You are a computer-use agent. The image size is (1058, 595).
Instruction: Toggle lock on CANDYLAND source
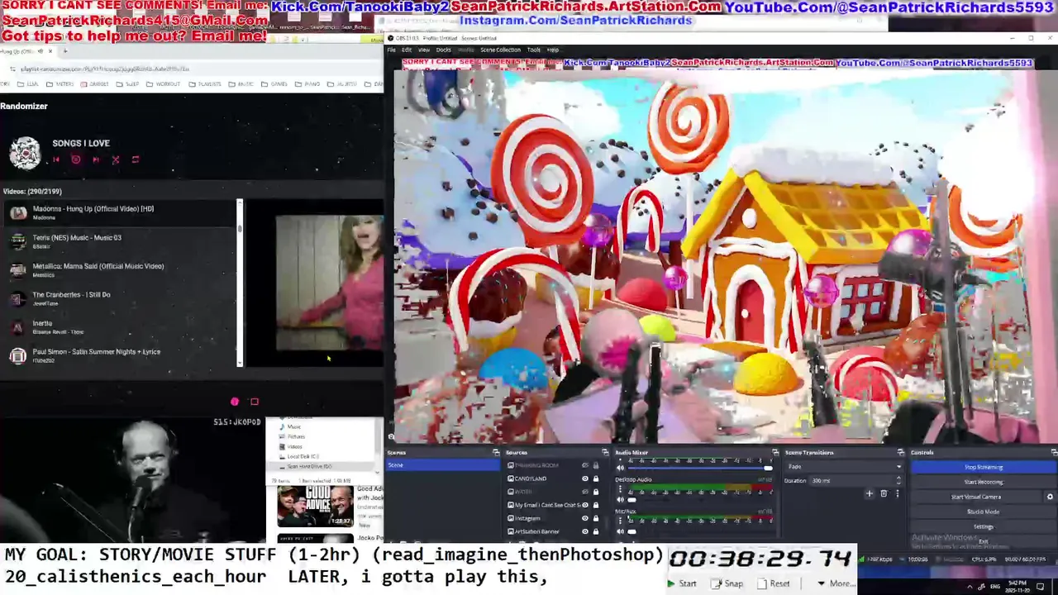(x=596, y=478)
